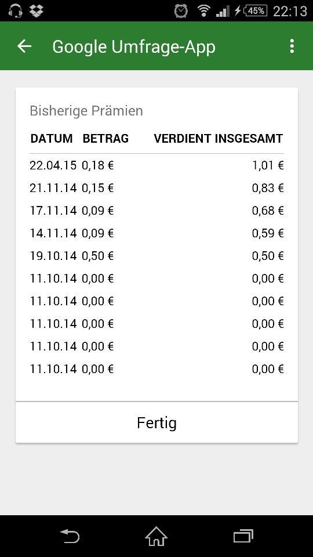Tap the alarm clock status icon
Image resolution: width=313 pixels, height=557 pixels.
[181, 10]
